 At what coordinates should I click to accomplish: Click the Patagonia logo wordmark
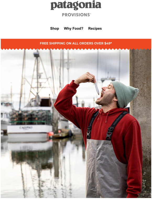pyautogui.click(x=76, y=5)
